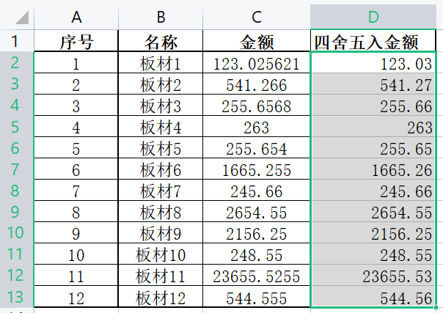Screen dimensions: 443x313
Task: Click rounded value 23655.53
Action: click(373, 275)
